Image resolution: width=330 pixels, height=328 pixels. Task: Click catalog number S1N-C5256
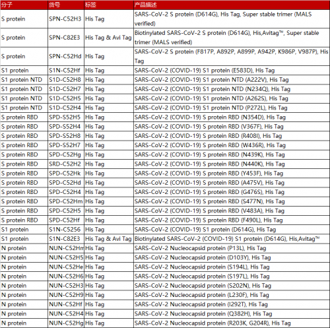tap(65, 230)
